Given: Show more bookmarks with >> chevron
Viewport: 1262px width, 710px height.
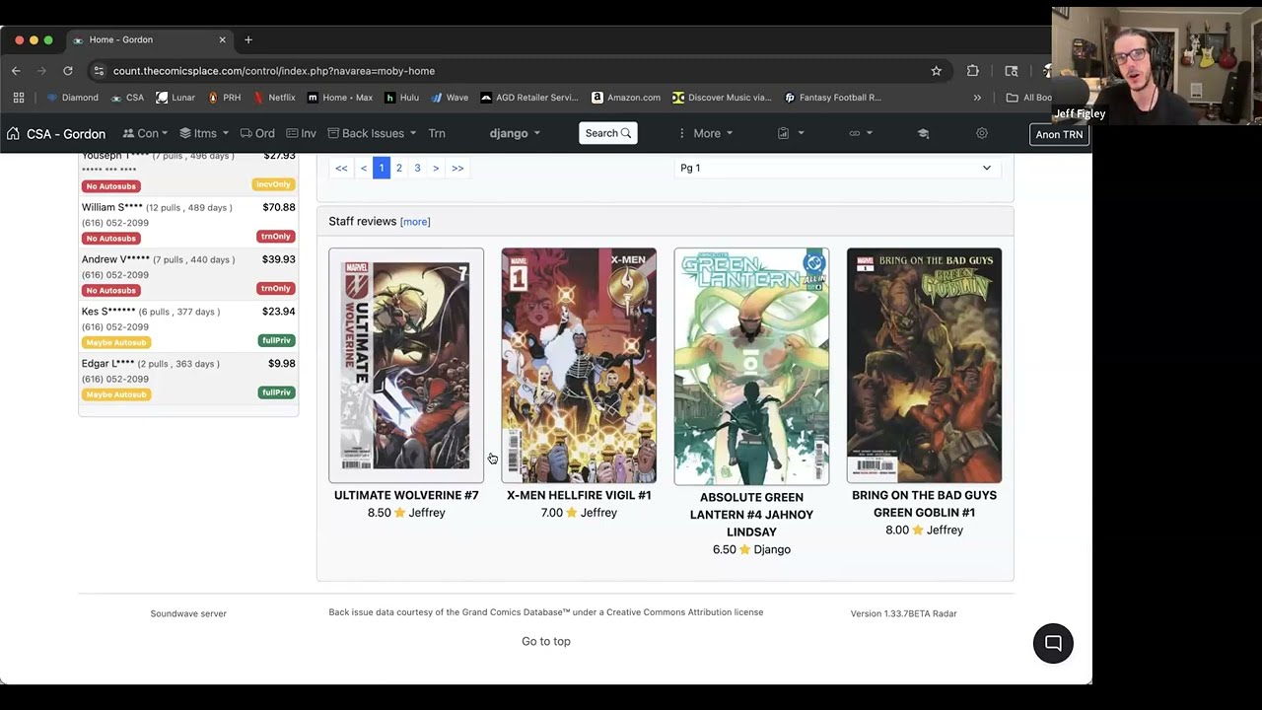Looking at the screenshot, I should (977, 98).
